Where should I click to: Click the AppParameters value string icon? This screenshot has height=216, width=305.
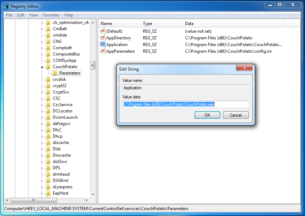[102, 51]
